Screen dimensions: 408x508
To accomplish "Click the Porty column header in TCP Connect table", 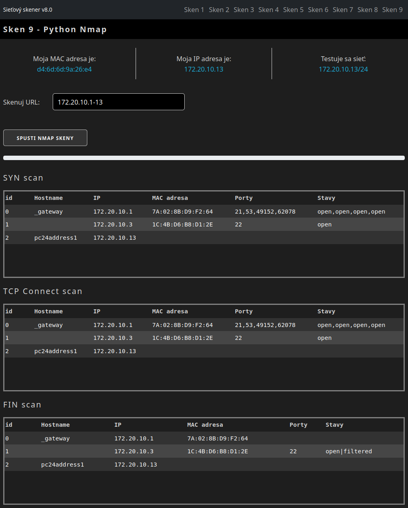I will [x=243, y=311].
